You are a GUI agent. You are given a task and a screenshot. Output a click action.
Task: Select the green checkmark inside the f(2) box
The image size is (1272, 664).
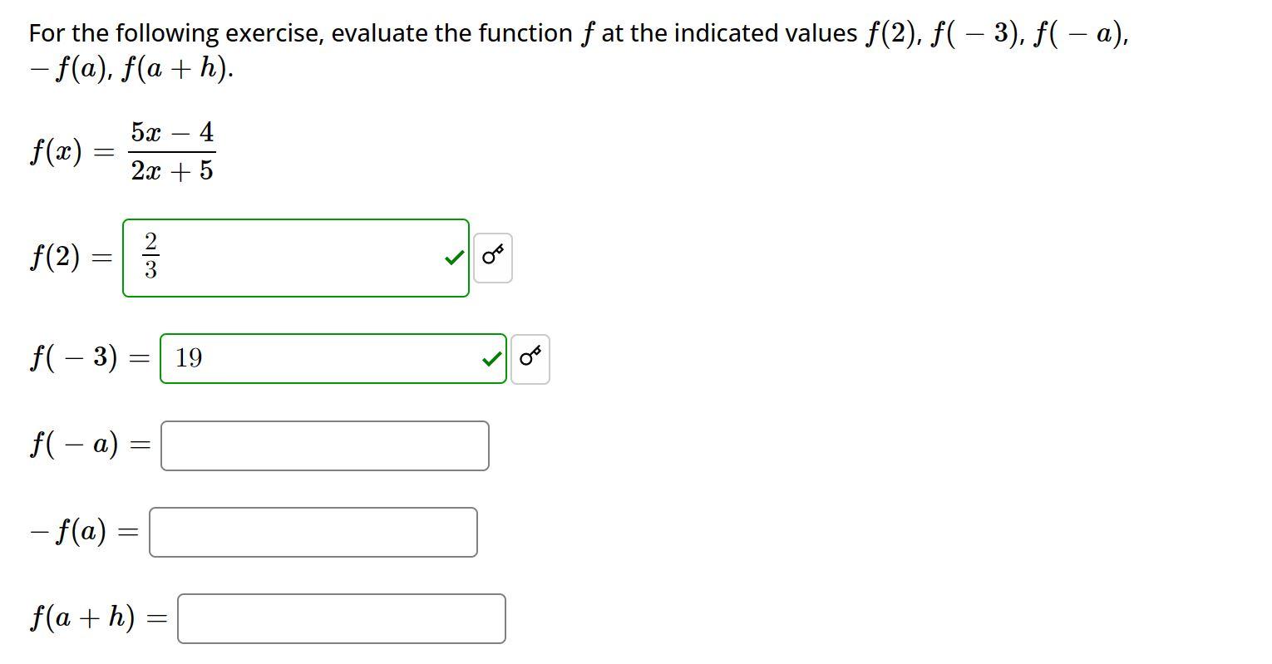[454, 258]
